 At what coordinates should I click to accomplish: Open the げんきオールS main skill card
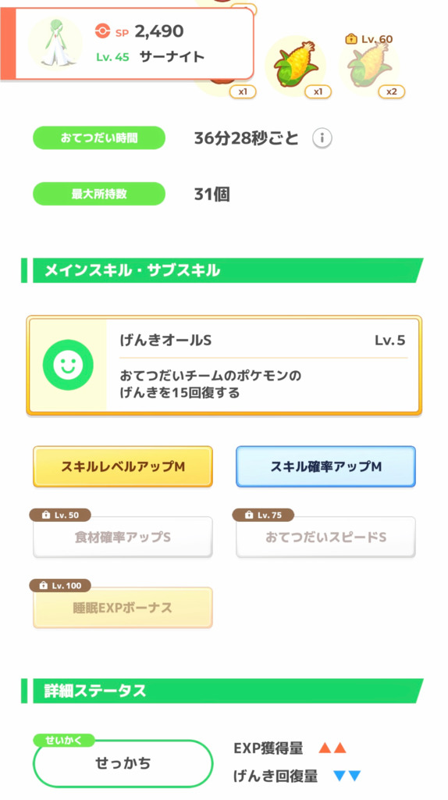click(224, 365)
